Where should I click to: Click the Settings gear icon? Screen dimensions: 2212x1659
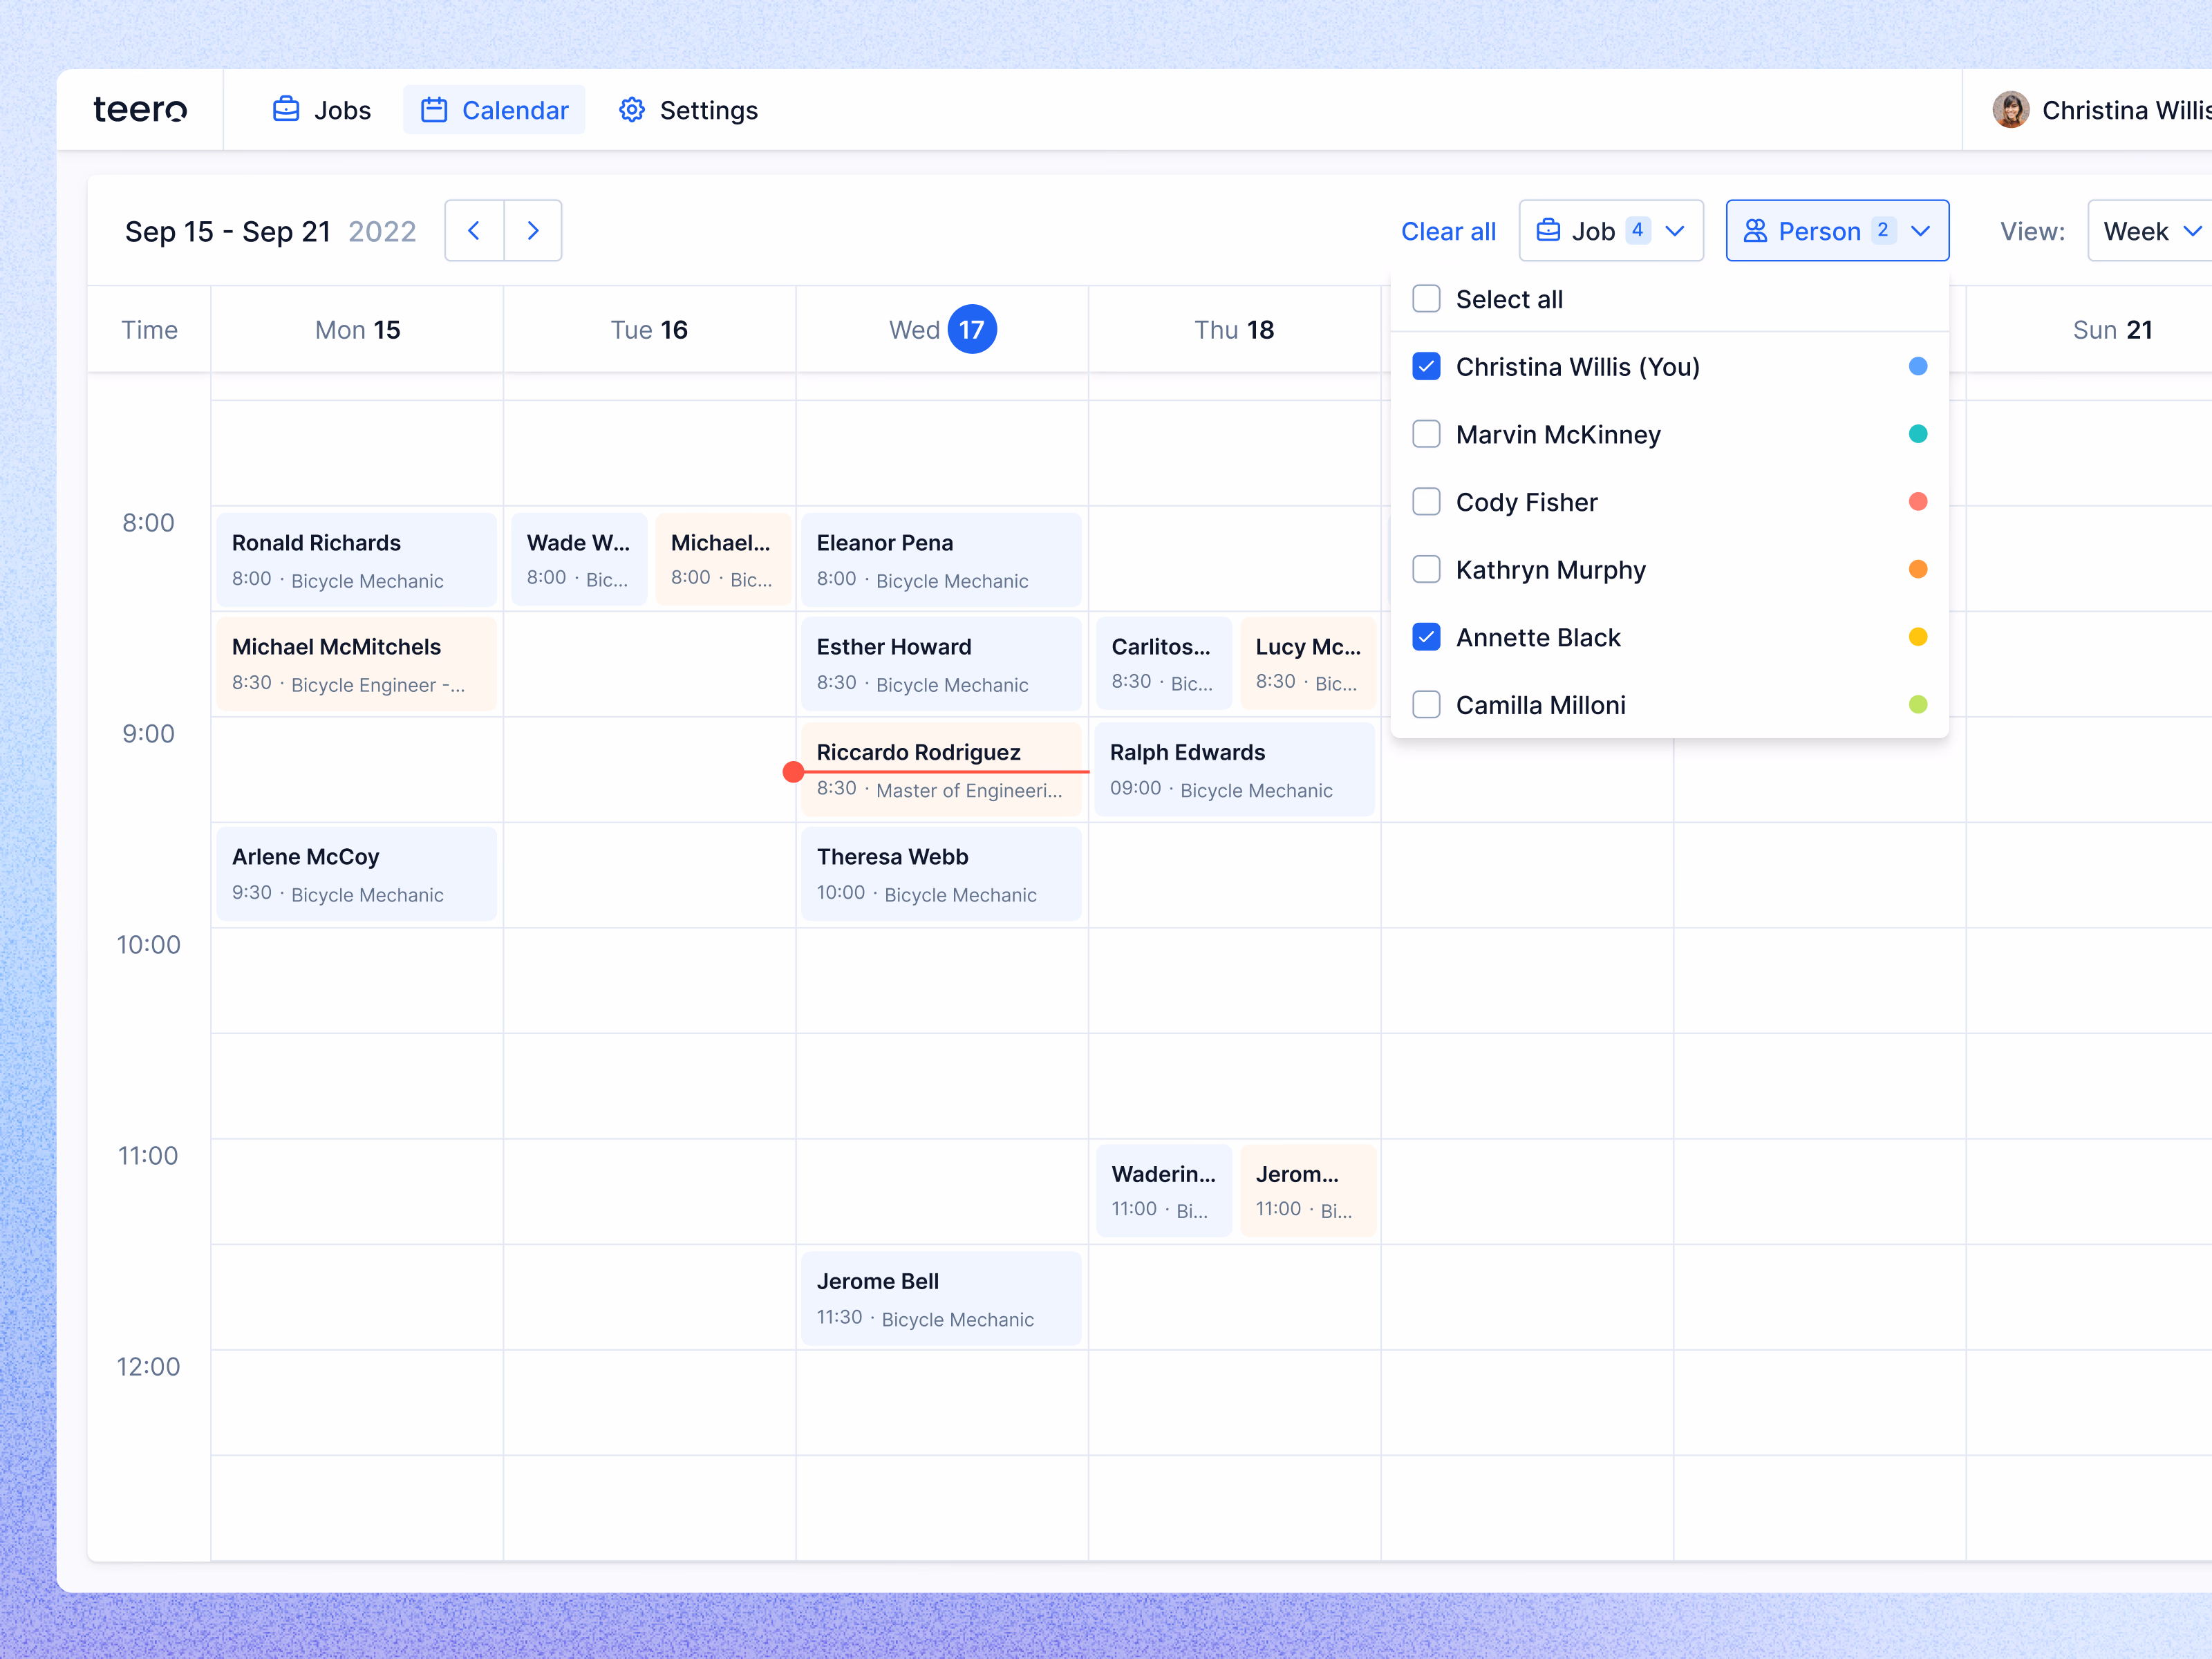click(x=632, y=109)
